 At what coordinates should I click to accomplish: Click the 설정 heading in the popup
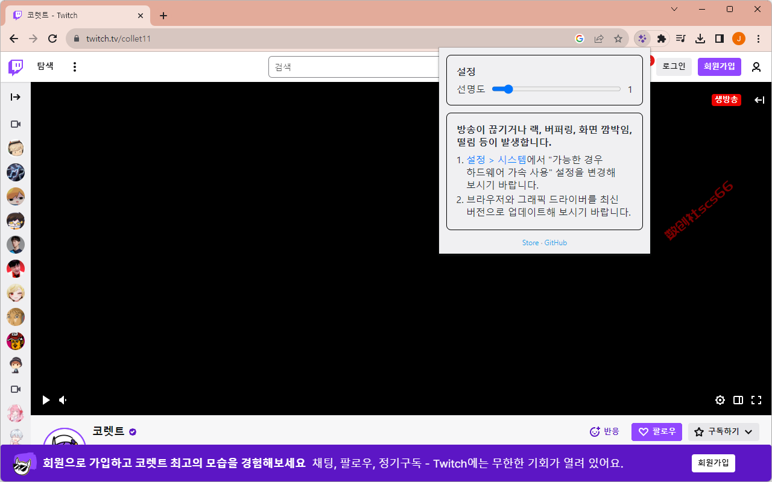click(466, 72)
